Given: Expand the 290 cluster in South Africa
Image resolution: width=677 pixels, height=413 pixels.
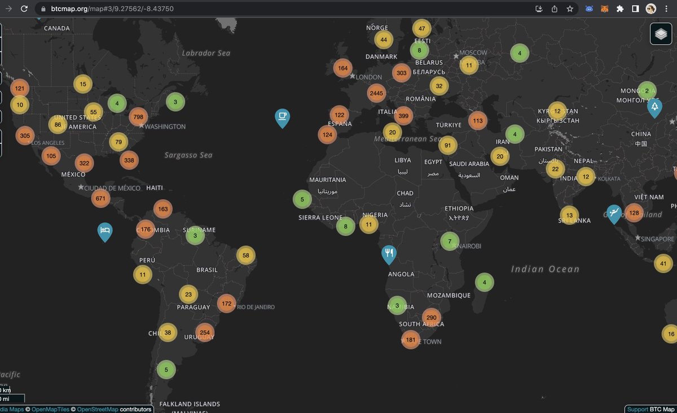Looking at the screenshot, I should point(432,317).
